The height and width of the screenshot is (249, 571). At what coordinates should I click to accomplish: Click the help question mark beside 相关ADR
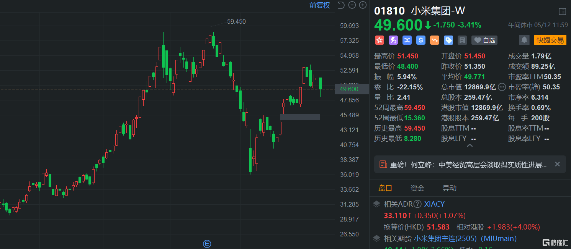pyautogui.click(x=417, y=204)
